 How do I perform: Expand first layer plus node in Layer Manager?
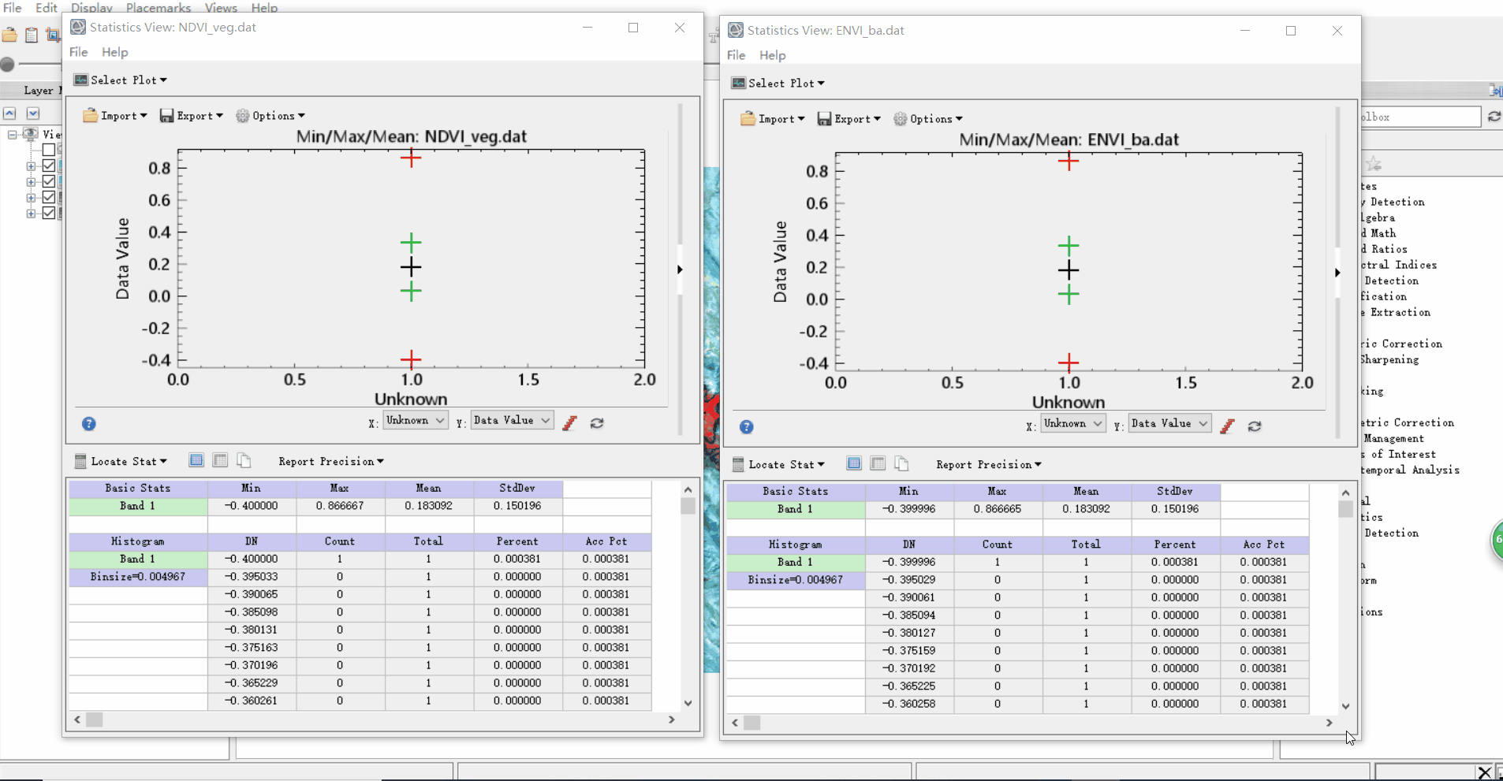pyautogui.click(x=31, y=166)
